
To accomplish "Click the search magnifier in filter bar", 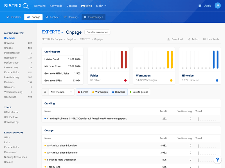I will (45, 92).
